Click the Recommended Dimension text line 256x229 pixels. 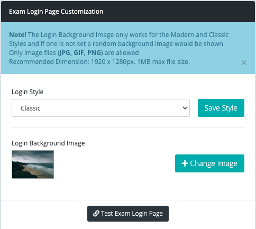point(99,62)
